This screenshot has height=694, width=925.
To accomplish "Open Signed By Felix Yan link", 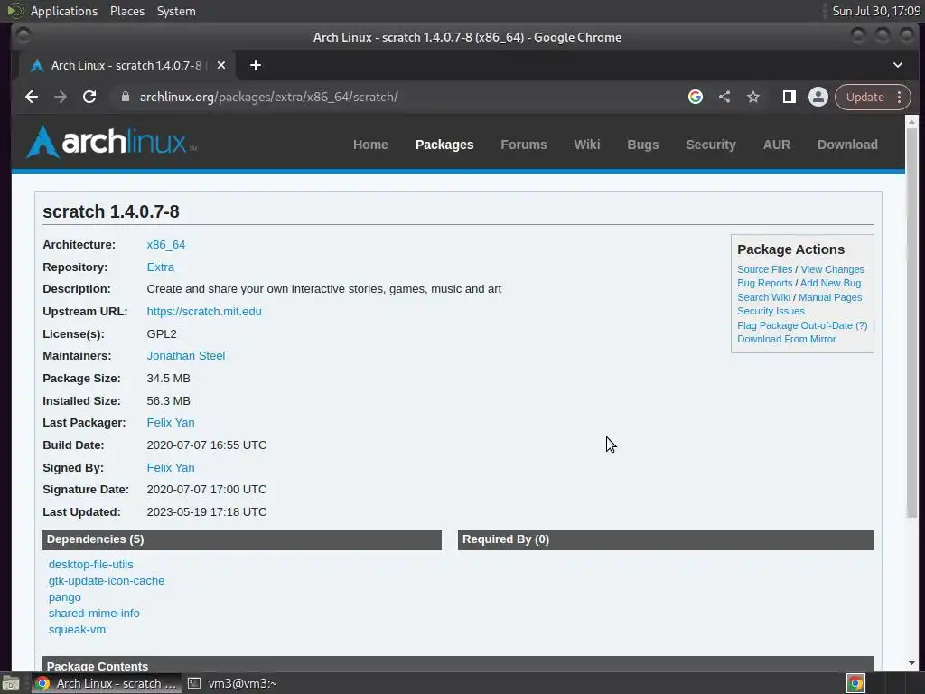I will tap(171, 467).
